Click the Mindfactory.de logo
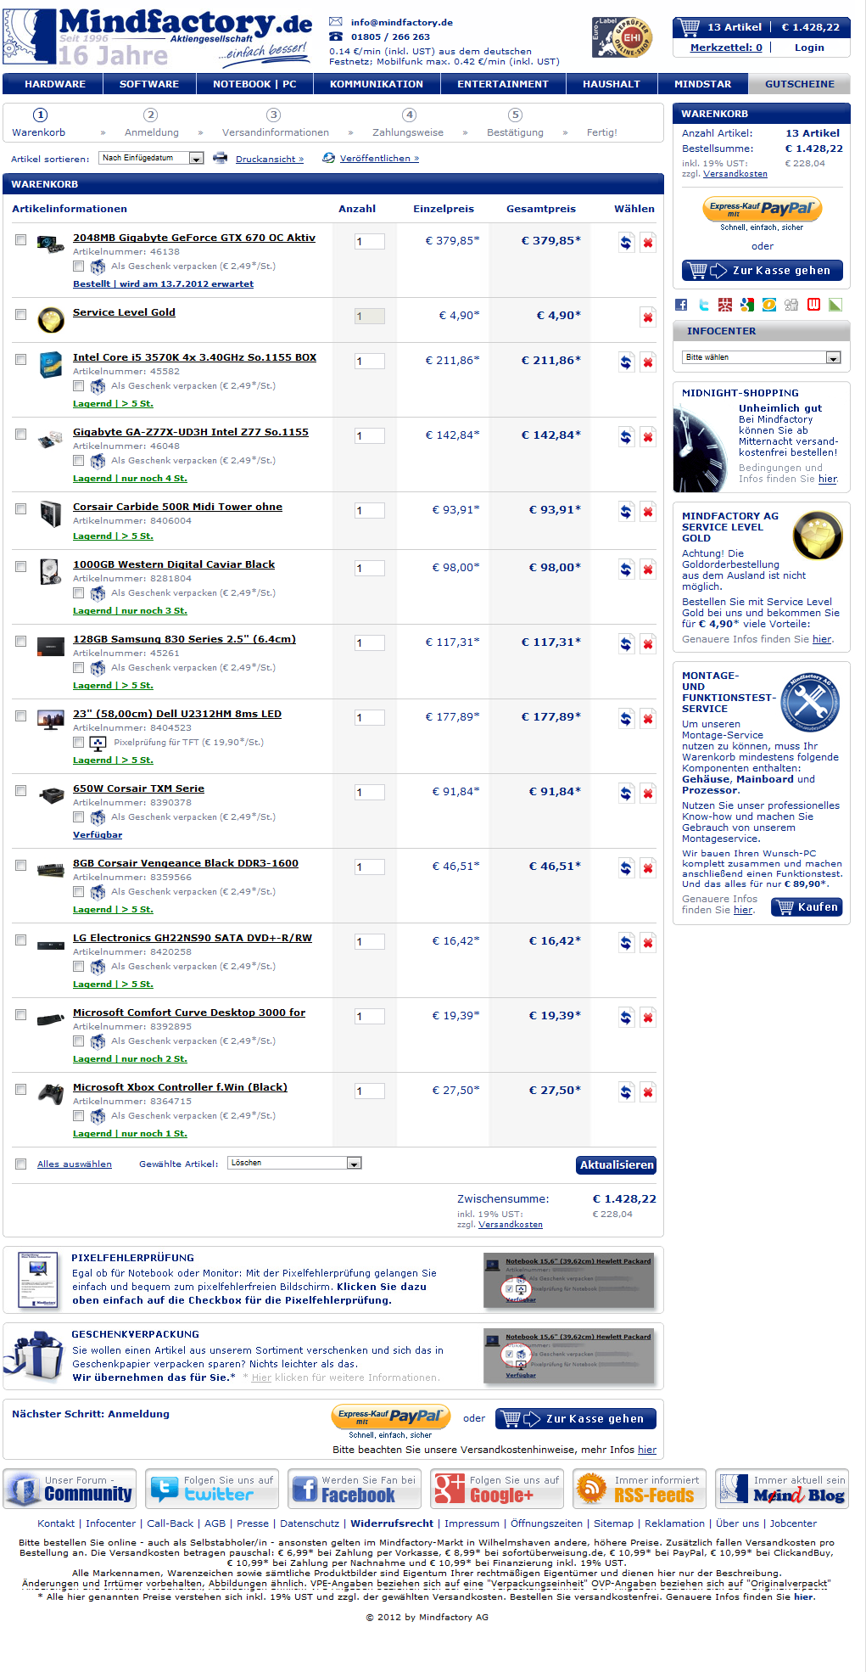The width and height of the screenshot is (866, 1672). (157, 37)
